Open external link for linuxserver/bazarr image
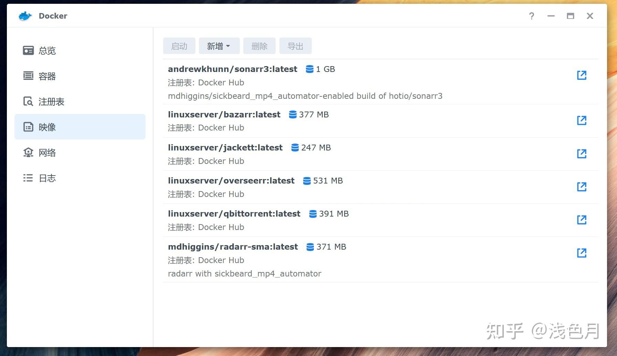The height and width of the screenshot is (356, 617). (x=582, y=120)
